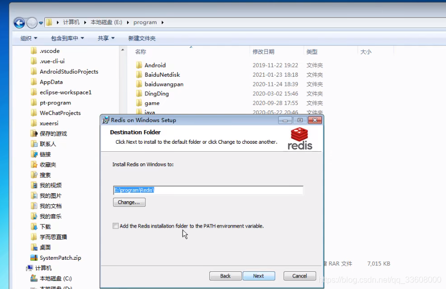Click the Change... folder button

tap(129, 202)
